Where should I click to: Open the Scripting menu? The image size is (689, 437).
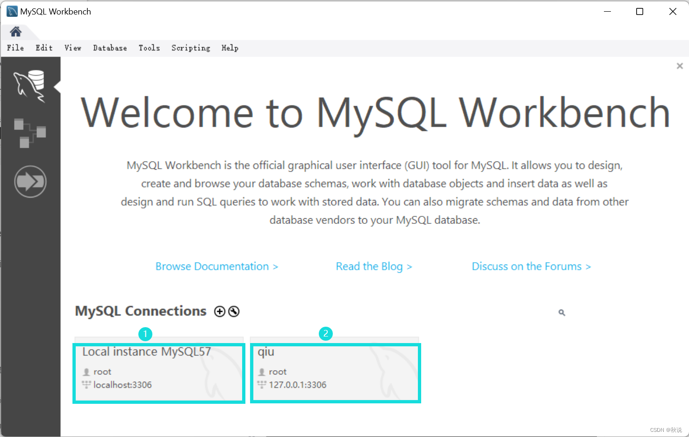191,48
